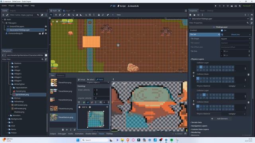The height and width of the screenshot is (143, 255).
Task: Switch to Select mode in TileSet editor
Action: click(91, 79)
